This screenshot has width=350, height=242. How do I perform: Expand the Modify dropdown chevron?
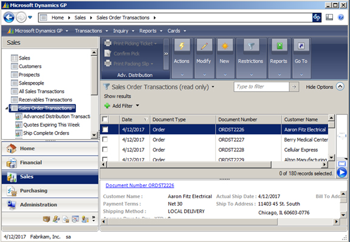[204, 75]
